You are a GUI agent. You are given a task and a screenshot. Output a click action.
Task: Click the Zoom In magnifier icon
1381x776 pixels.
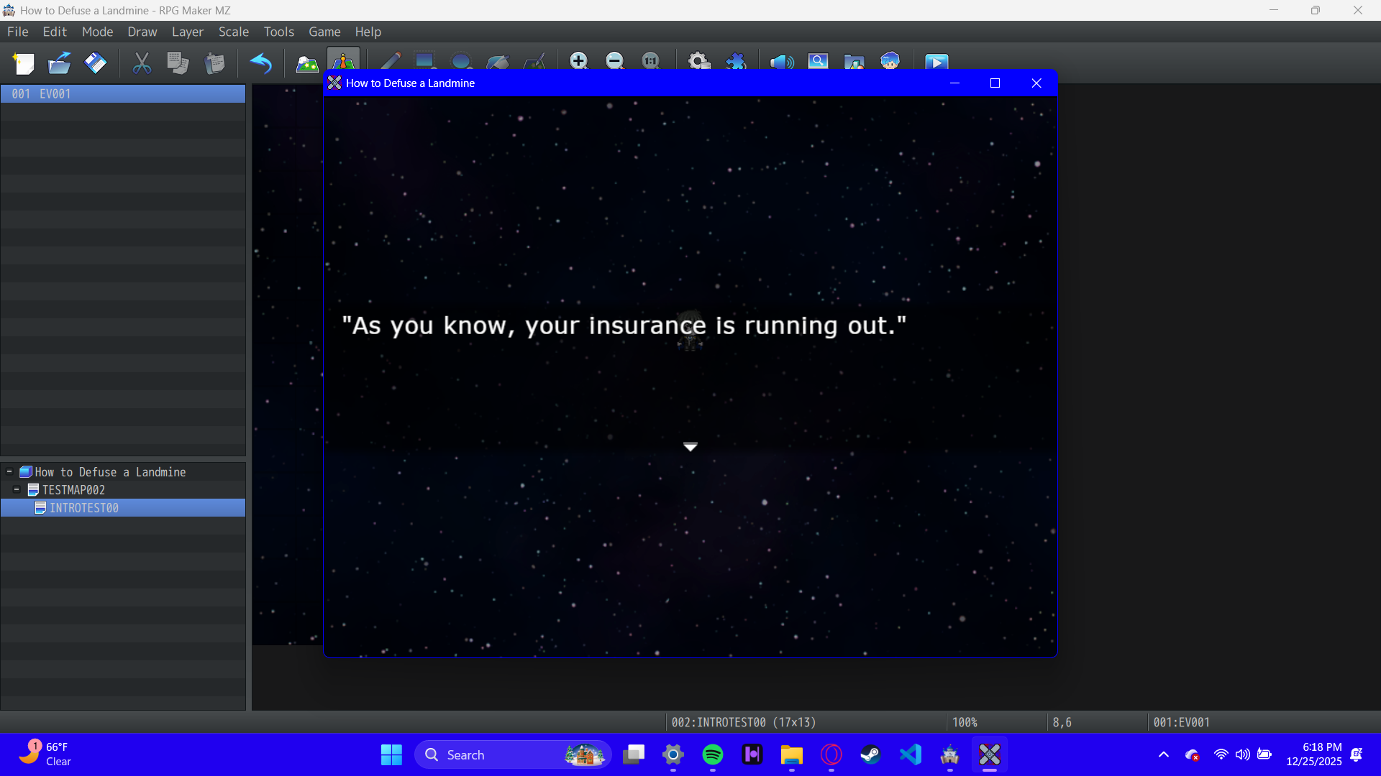578,61
